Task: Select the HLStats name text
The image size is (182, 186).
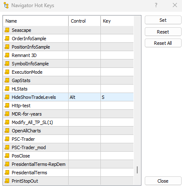Action: pyautogui.click(x=20, y=89)
